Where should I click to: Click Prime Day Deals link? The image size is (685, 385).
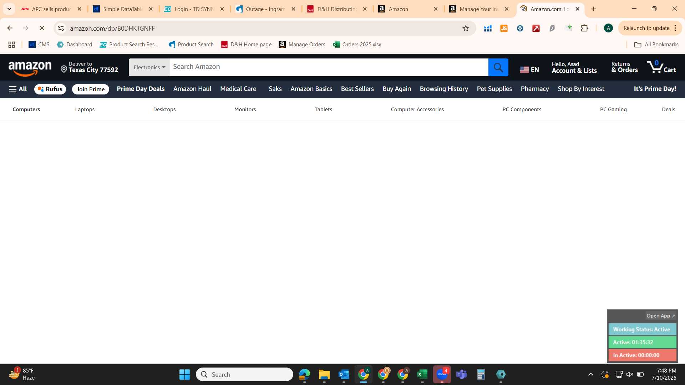[141, 89]
